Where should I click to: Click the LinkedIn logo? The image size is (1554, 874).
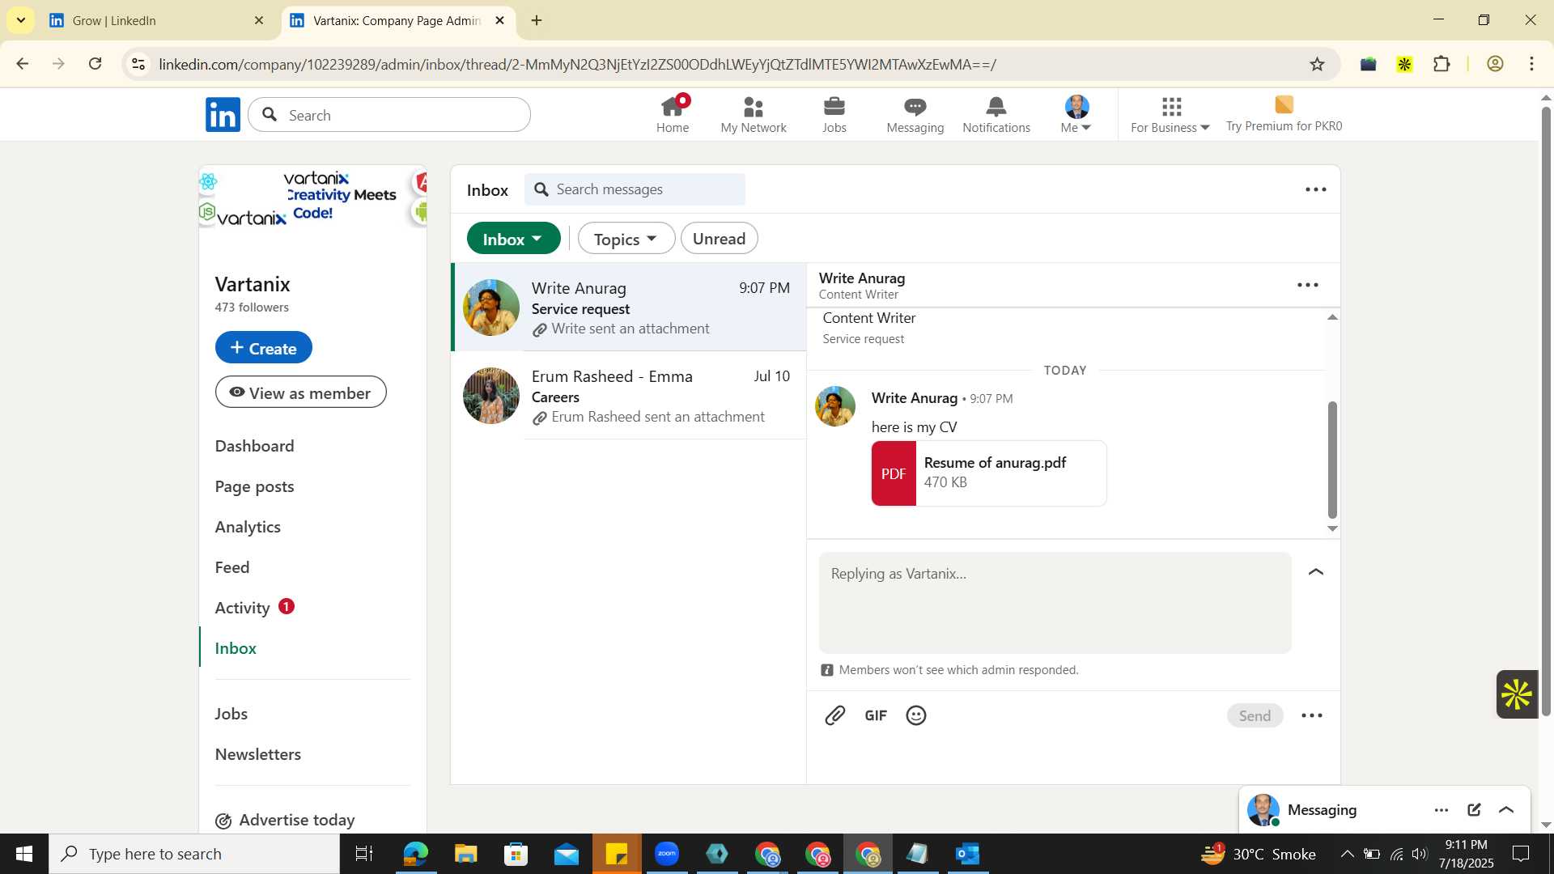(x=223, y=115)
